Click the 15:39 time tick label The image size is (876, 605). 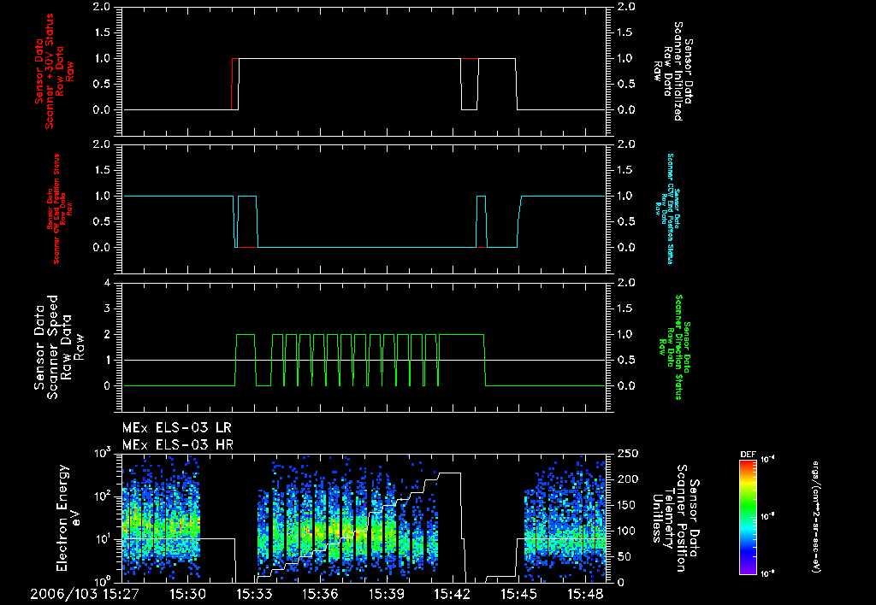click(386, 594)
